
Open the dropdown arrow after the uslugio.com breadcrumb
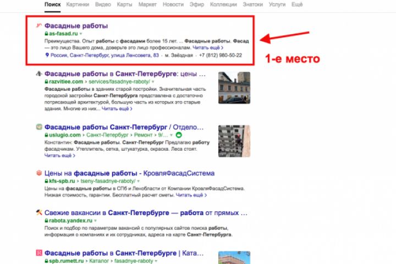pos(171,135)
